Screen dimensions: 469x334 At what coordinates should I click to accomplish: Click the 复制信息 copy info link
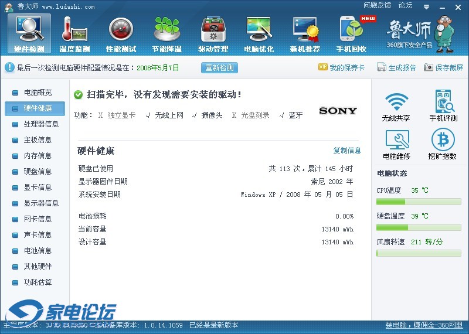point(347,151)
